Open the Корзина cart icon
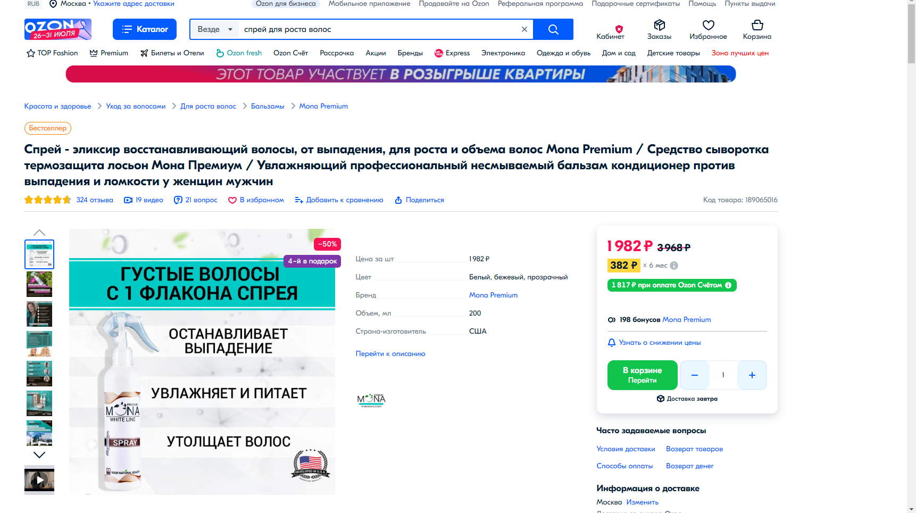This screenshot has height=513, width=916. (x=757, y=25)
